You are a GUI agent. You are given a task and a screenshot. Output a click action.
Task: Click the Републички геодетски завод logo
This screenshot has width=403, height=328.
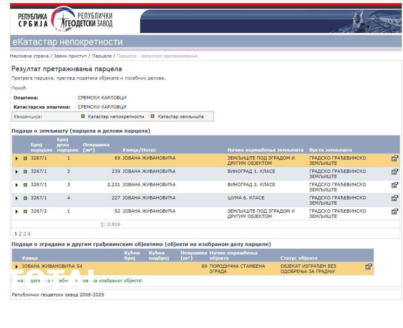click(82, 19)
